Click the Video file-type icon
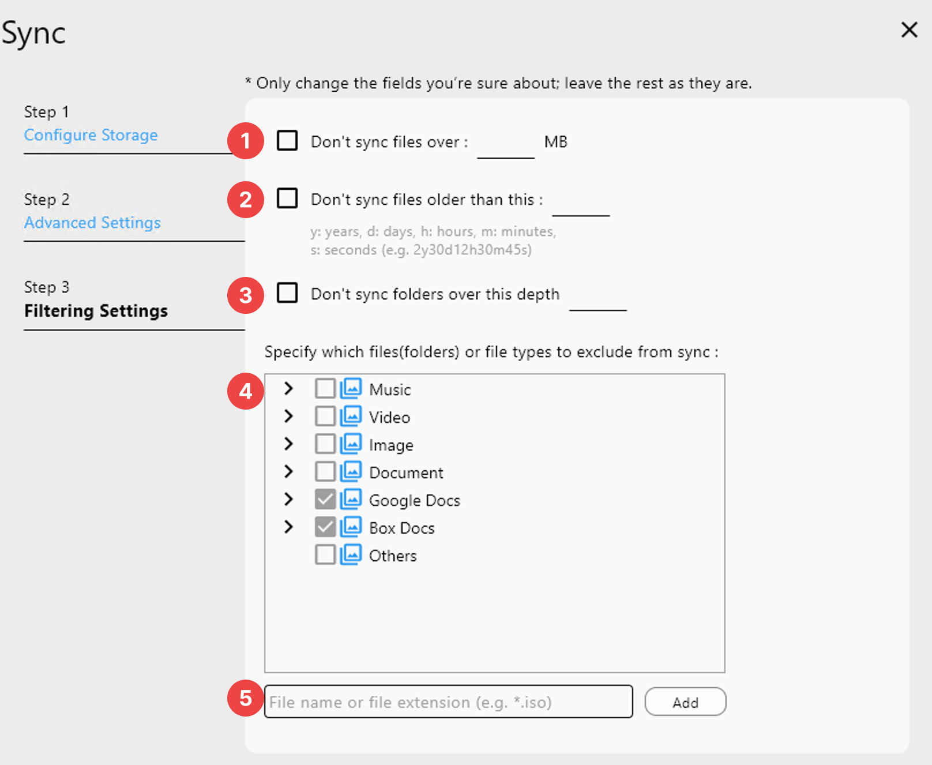932x765 pixels. 351,416
